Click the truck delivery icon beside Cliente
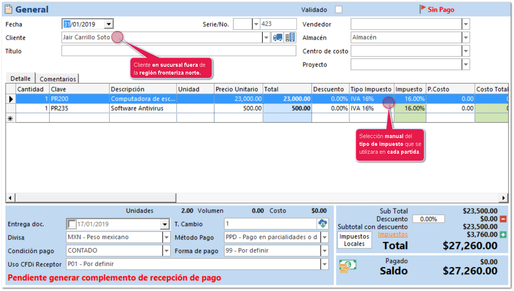Screen dimensions: 514x291 point(278,37)
